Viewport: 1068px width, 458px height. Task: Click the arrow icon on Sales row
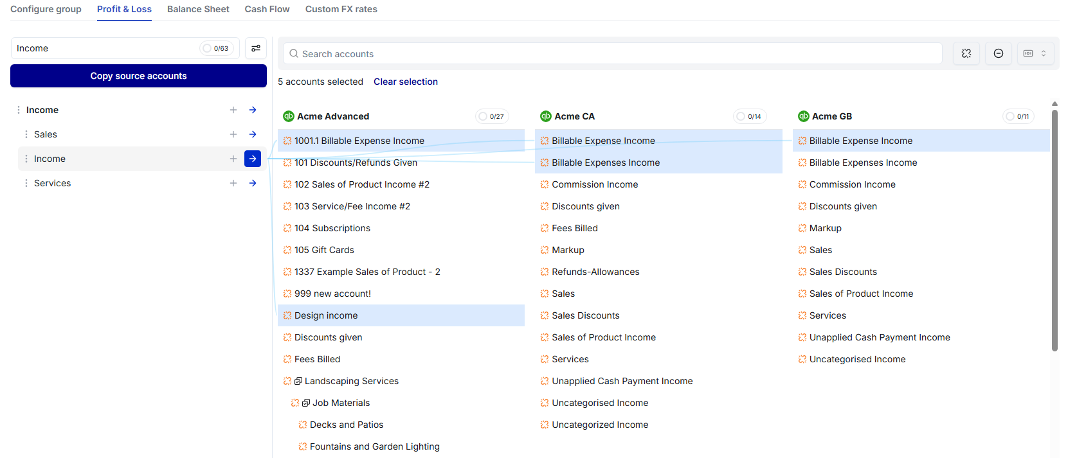253,134
